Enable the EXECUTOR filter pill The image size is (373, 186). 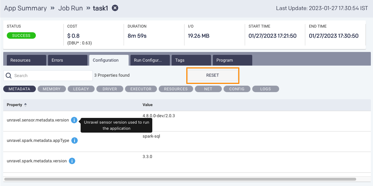(x=141, y=89)
